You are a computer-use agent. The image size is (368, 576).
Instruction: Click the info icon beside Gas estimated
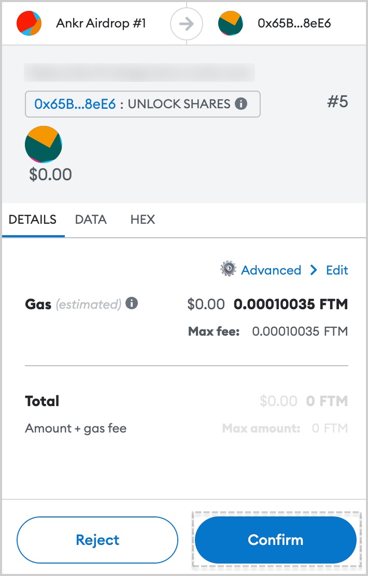[x=132, y=304]
